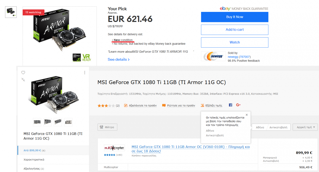Click the collapse arrows icon below heart
This screenshot has width=319, height=172.
(x=23, y=79)
